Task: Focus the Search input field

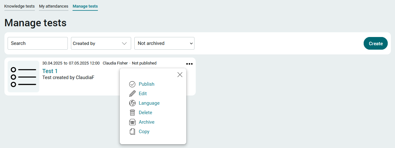Action: pos(38,43)
